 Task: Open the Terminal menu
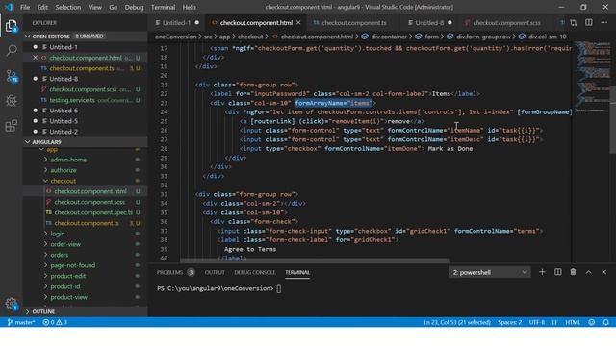coord(163,7)
